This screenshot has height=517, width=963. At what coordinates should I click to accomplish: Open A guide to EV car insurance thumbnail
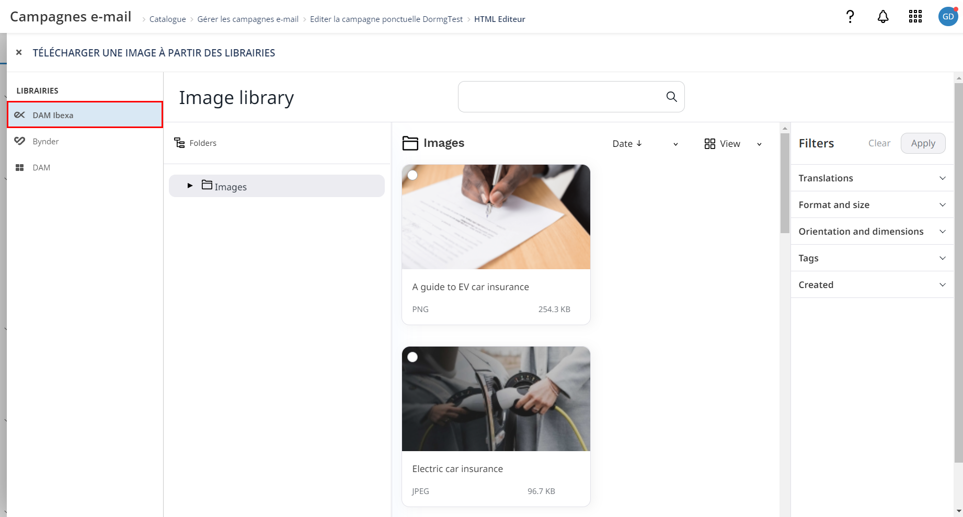pyautogui.click(x=496, y=217)
